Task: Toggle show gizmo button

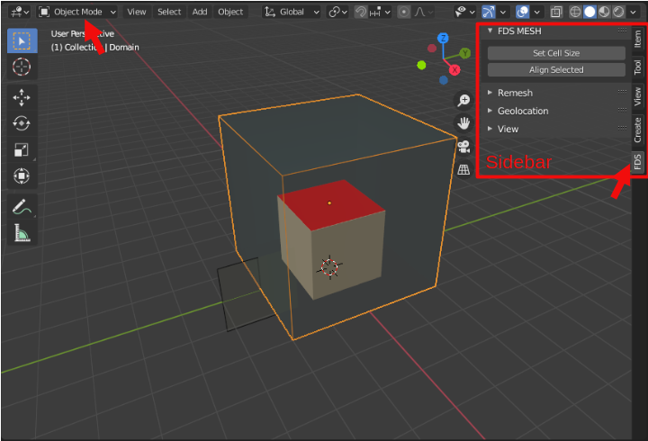Action: pyautogui.click(x=489, y=12)
